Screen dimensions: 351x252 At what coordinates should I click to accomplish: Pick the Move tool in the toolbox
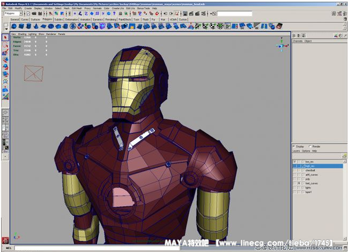tap(5, 60)
